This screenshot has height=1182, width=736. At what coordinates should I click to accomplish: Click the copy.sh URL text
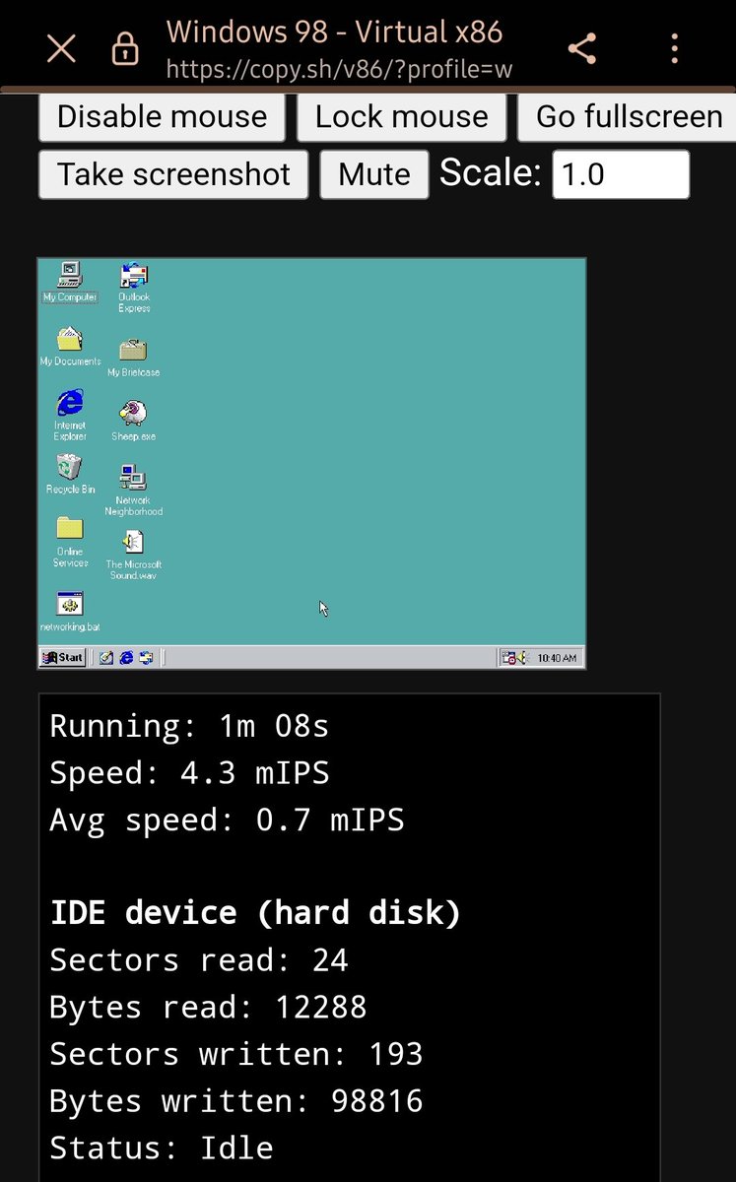point(339,70)
